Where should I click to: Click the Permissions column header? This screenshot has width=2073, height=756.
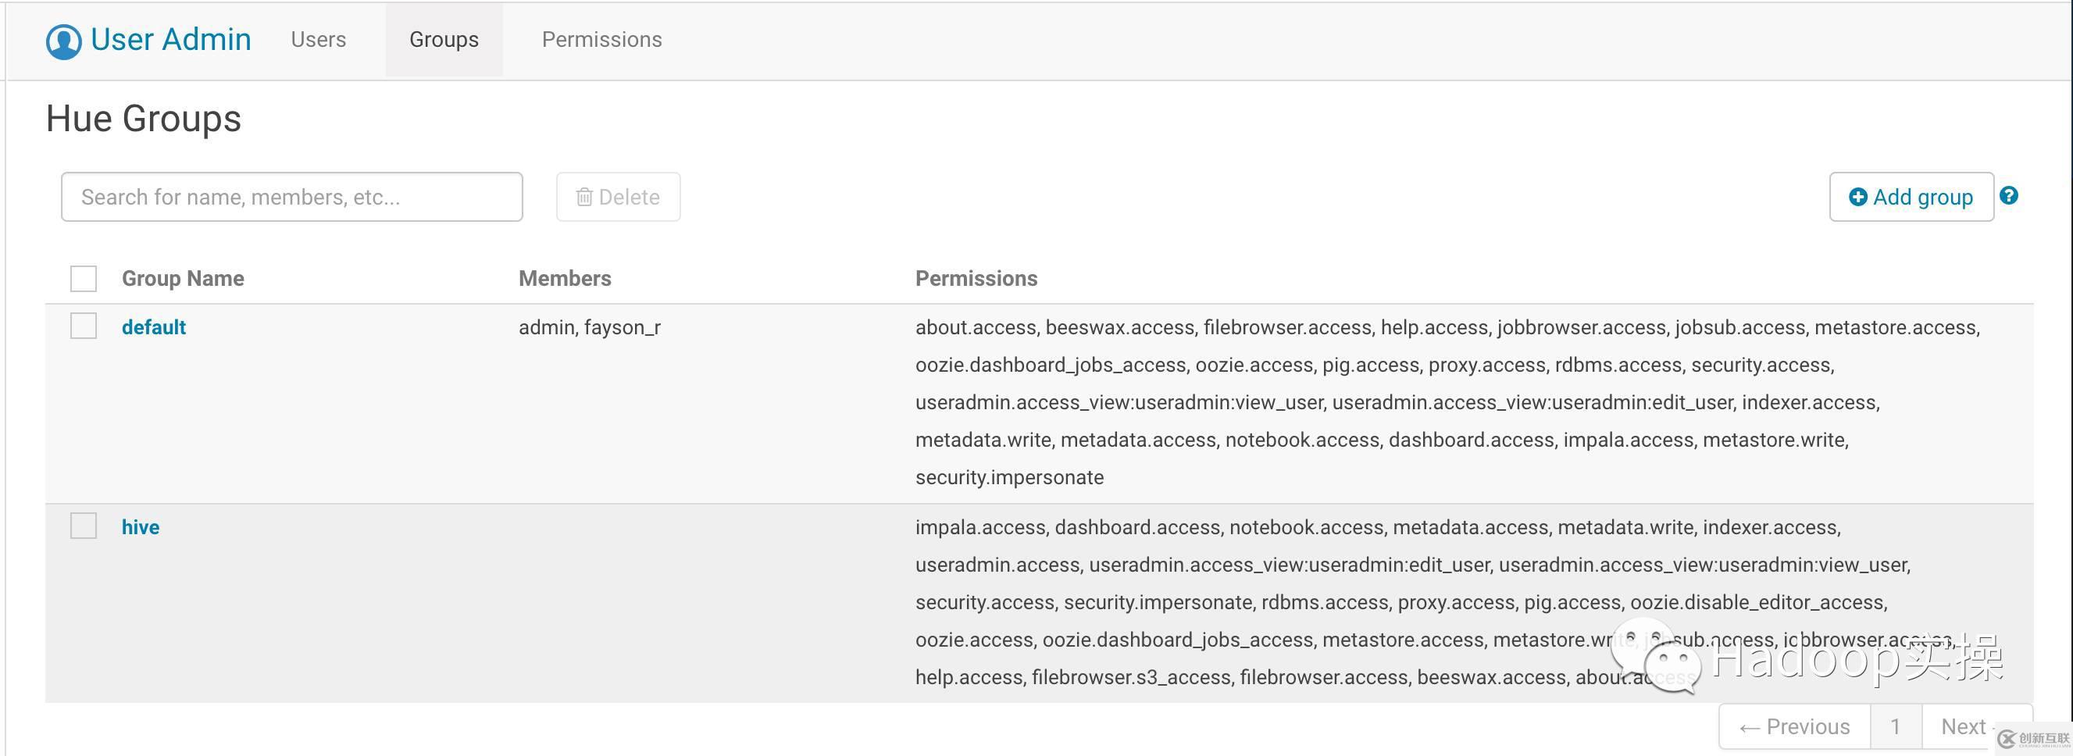pyautogui.click(x=976, y=278)
